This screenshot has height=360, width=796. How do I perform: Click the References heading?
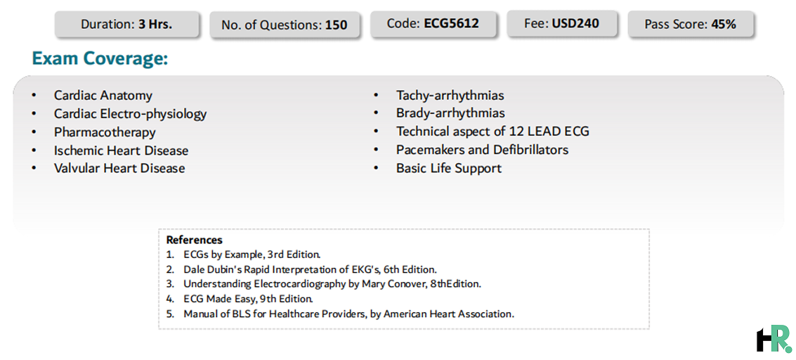195,240
